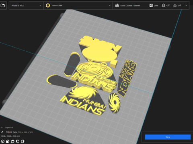193x144 pixels.
Task: Click the Object list label
Action: (9, 128)
